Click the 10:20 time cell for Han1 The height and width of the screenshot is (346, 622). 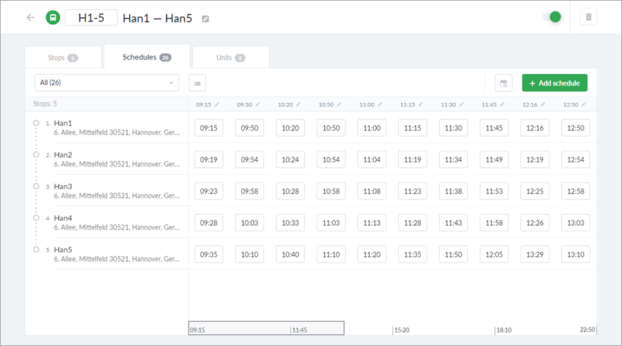pyautogui.click(x=290, y=128)
